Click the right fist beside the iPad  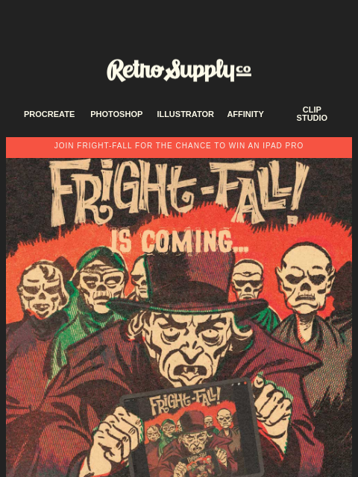click(272, 407)
